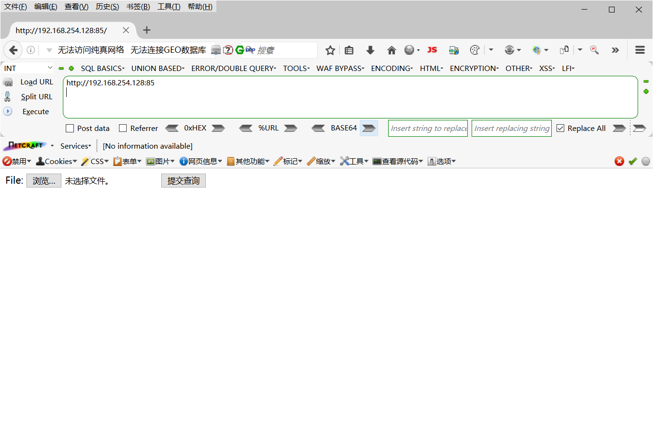Enable the Post data checkbox
This screenshot has width=653, height=447.
69,128
